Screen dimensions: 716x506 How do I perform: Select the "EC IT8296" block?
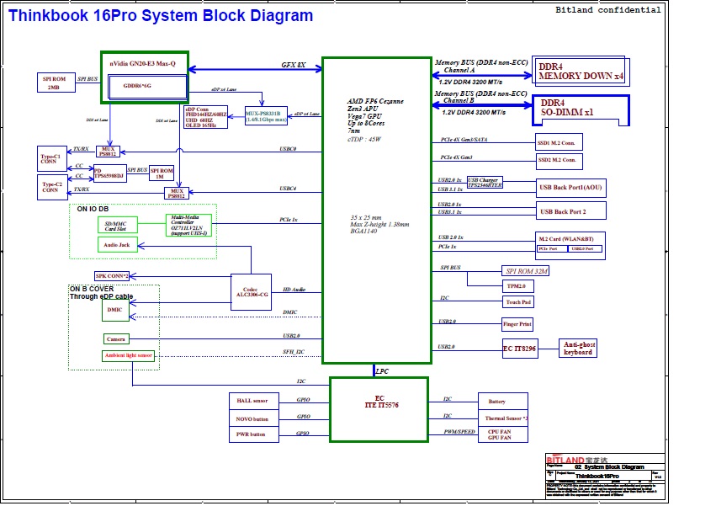[x=520, y=349]
